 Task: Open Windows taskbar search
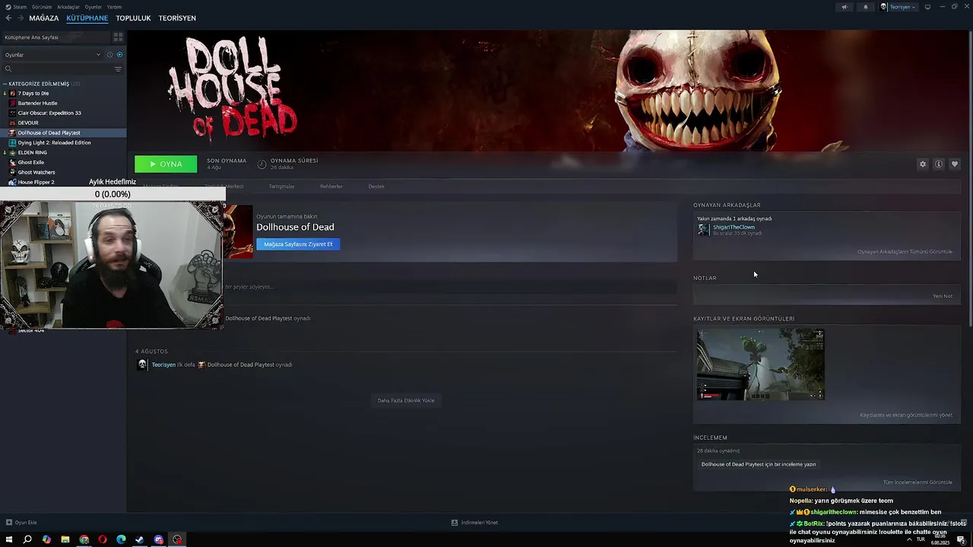(27, 539)
